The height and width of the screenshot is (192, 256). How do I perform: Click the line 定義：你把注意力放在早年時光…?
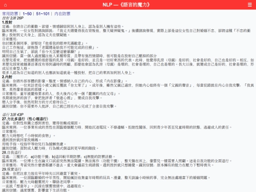[41, 174]
